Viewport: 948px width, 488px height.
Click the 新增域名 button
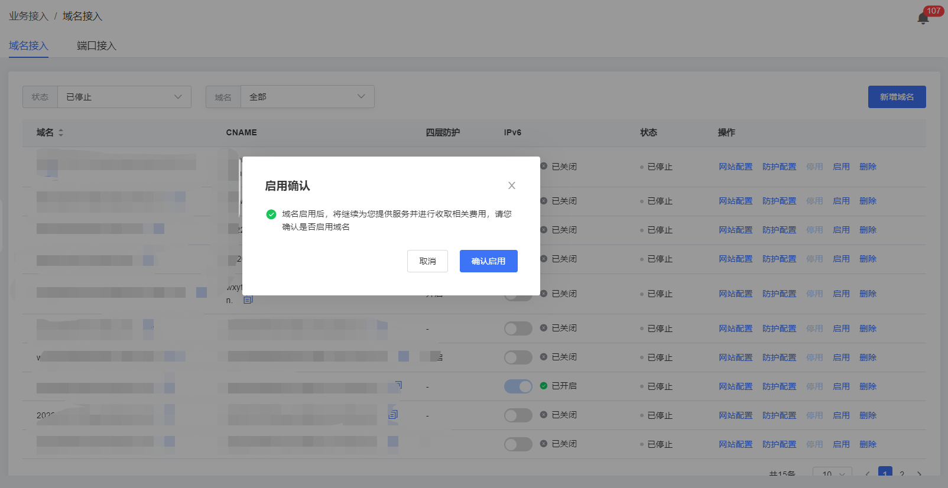click(897, 97)
